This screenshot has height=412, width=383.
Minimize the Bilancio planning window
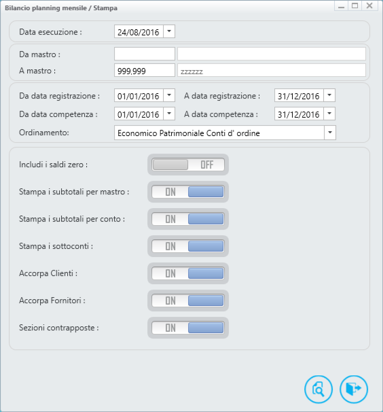341,6
